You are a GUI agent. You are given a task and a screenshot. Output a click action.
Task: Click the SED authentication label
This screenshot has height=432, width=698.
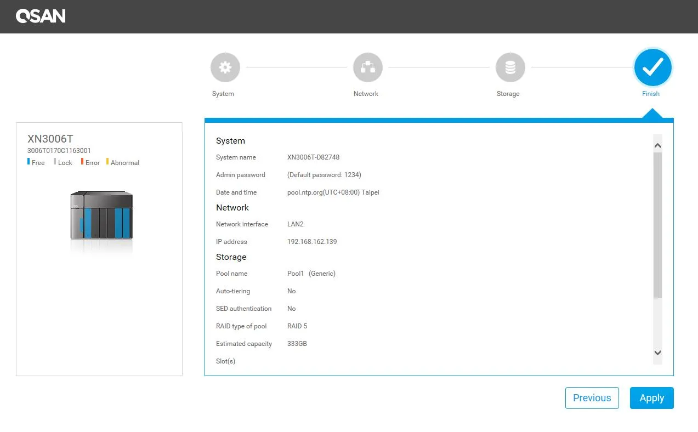point(244,309)
